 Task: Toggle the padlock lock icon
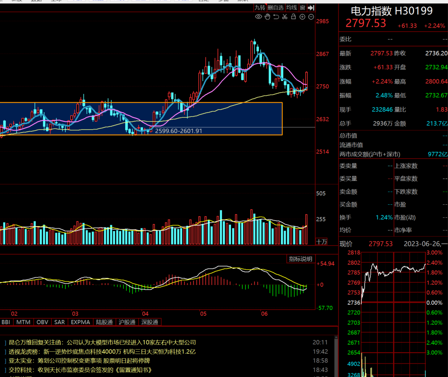293,17
